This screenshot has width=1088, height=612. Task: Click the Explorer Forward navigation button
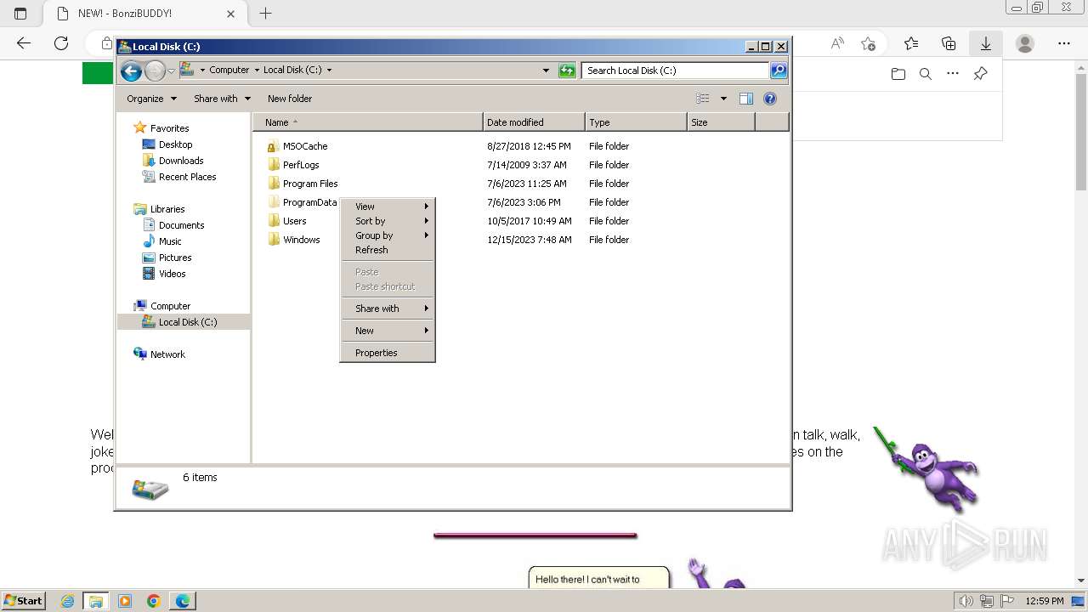[x=155, y=71]
